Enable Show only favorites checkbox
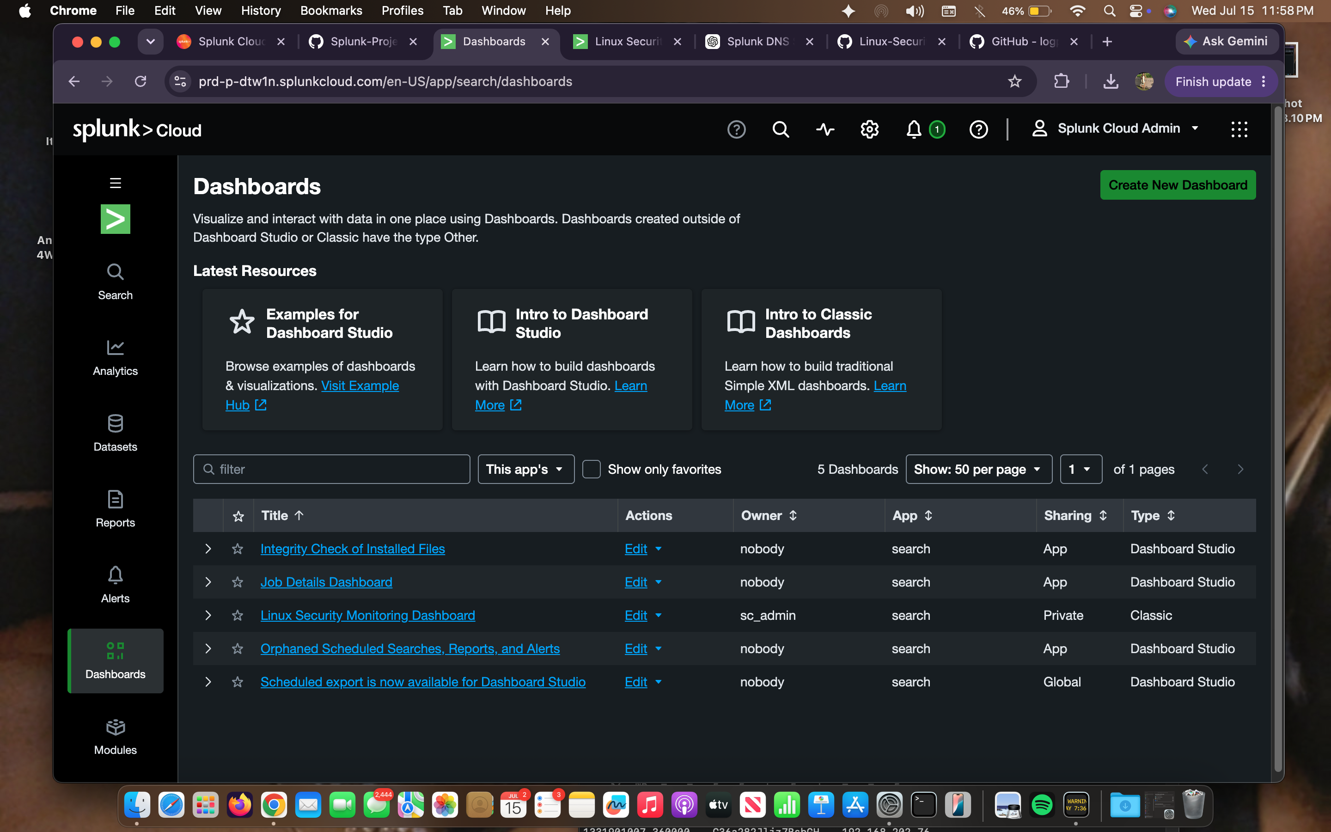1331x832 pixels. pyautogui.click(x=591, y=469)
